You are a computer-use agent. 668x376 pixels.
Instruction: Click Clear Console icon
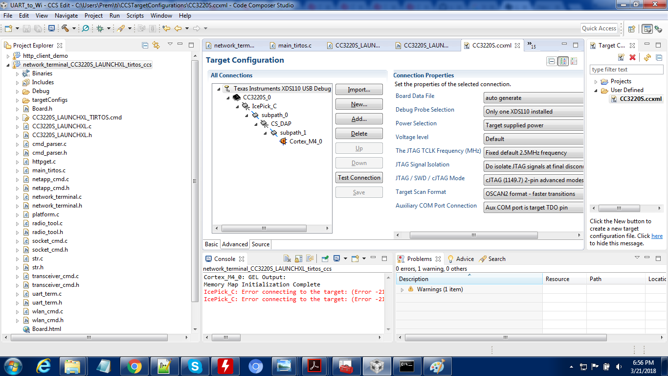[288, 259]
